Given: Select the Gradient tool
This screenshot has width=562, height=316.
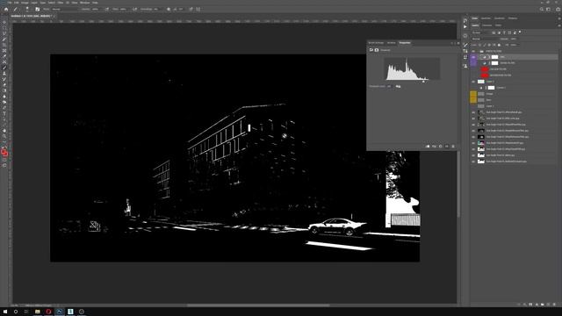Looking at the screenshot, I should [4, 90].
